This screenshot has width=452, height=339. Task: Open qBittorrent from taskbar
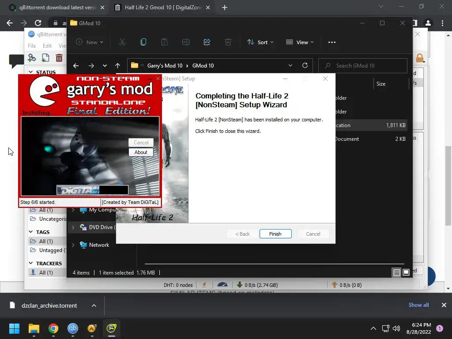point(73,328)
